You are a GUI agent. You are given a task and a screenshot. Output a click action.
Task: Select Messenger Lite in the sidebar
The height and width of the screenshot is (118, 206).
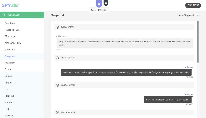tap(13, 43)
